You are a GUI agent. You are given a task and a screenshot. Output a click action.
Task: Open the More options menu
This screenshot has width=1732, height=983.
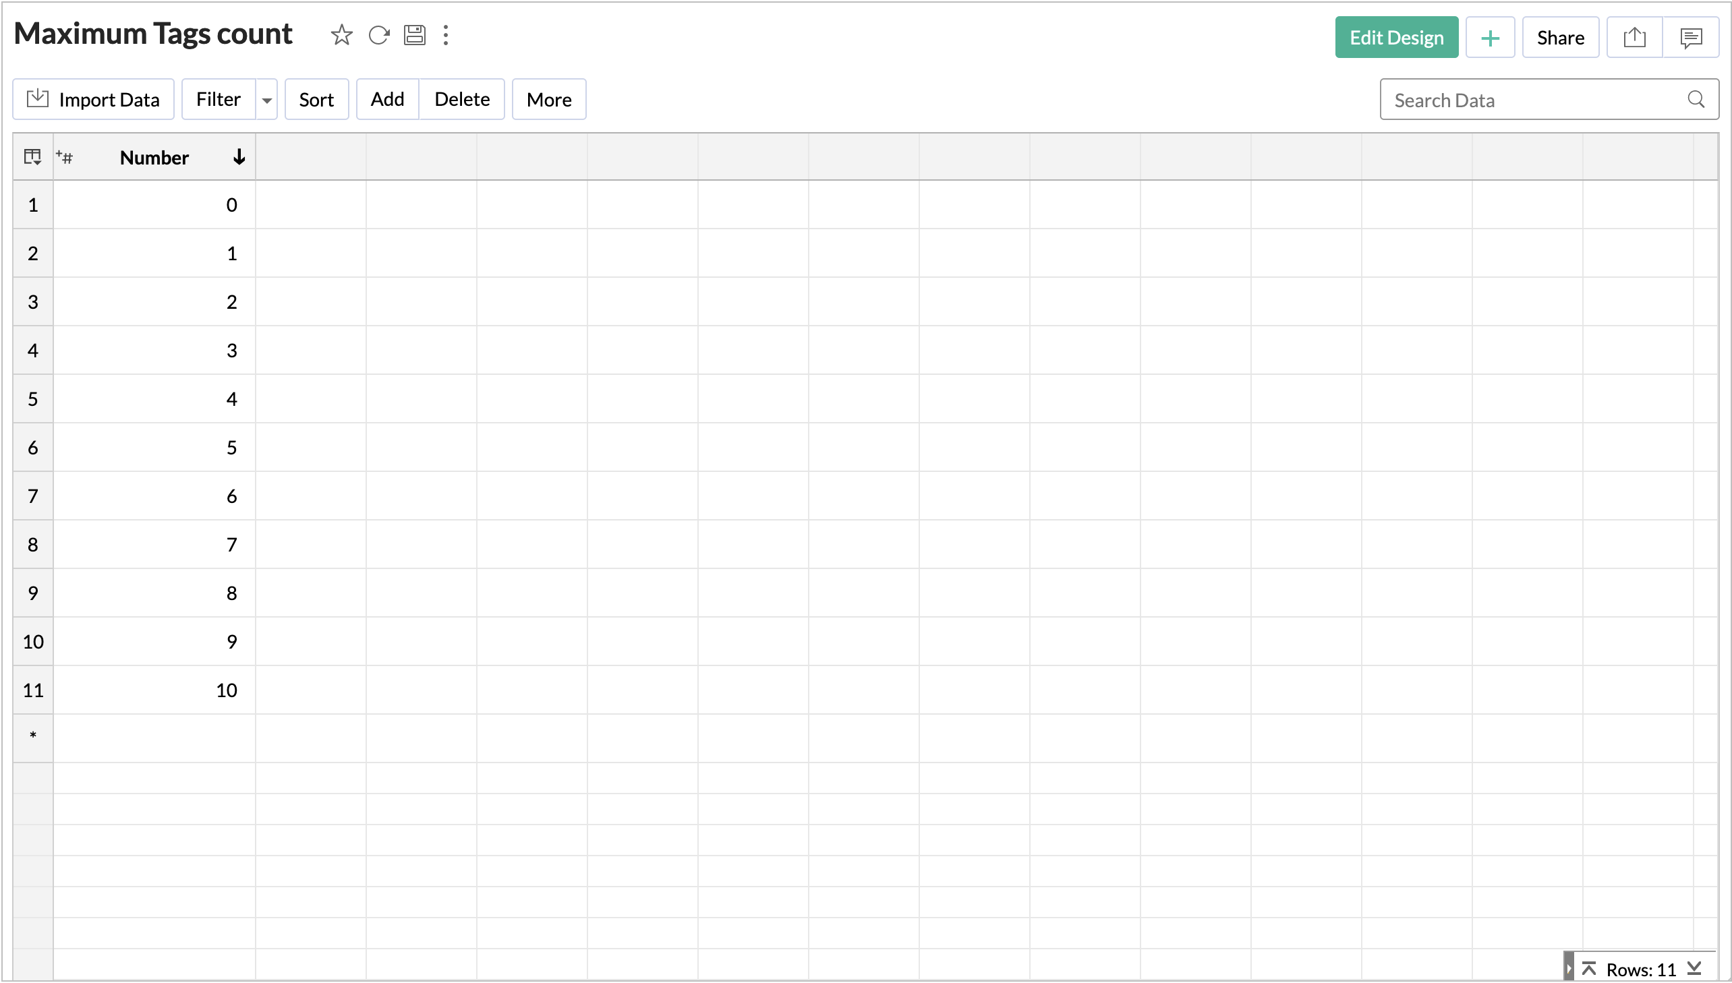pyautogui.click(x=548, y=100)
